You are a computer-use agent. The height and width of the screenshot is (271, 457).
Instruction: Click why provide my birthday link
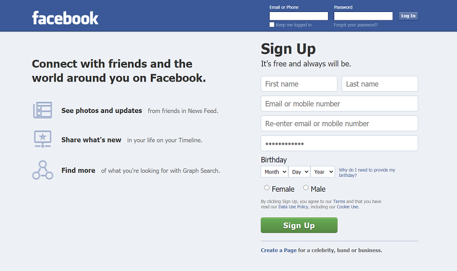(x=366, y=172)
